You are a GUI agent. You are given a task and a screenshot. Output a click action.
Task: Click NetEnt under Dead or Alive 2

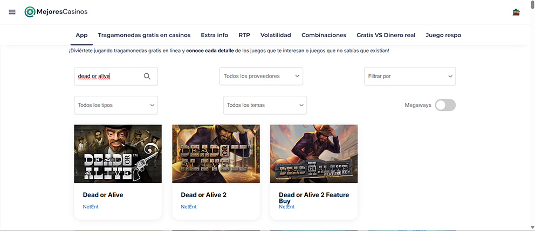(189, 207)
